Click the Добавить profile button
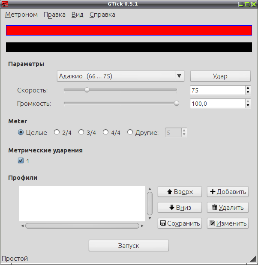This screenshot has width=258, height=265. [x=228, y=192]
